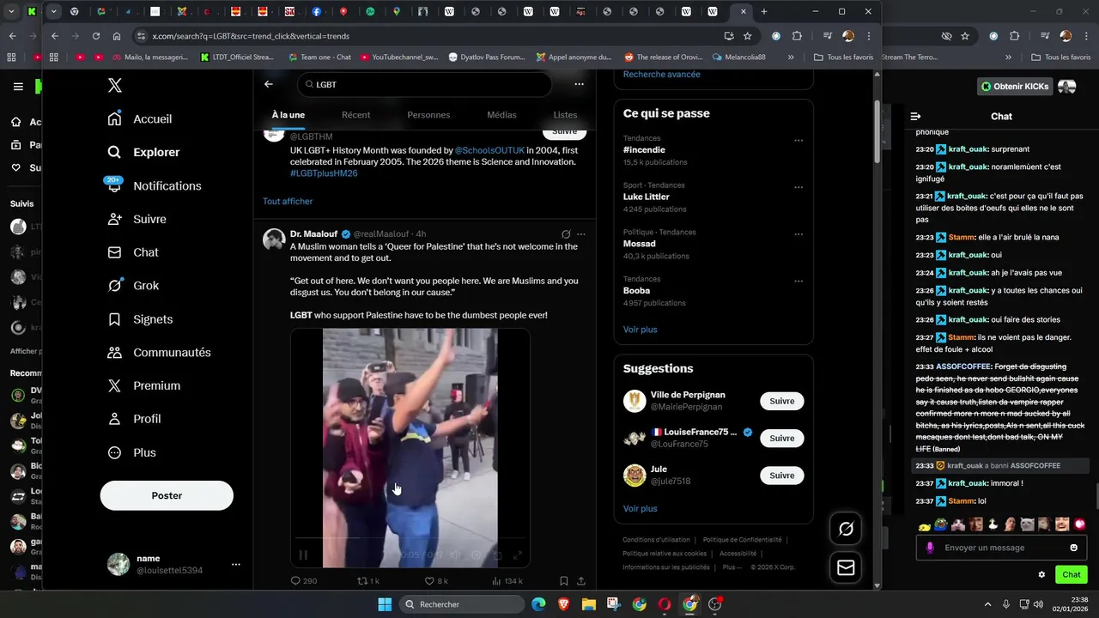Show more bookmarks via the overflow chevron

point(791,57)
